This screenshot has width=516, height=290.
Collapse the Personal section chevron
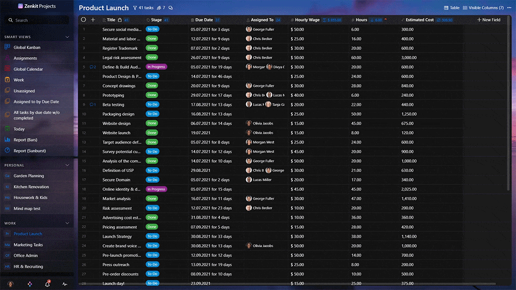67,165
